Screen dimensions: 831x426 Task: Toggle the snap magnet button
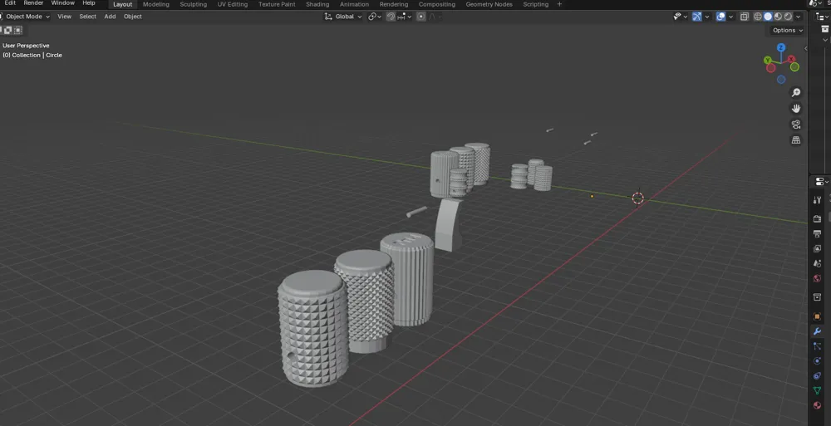pyautogui.click(x=391, y=17)
